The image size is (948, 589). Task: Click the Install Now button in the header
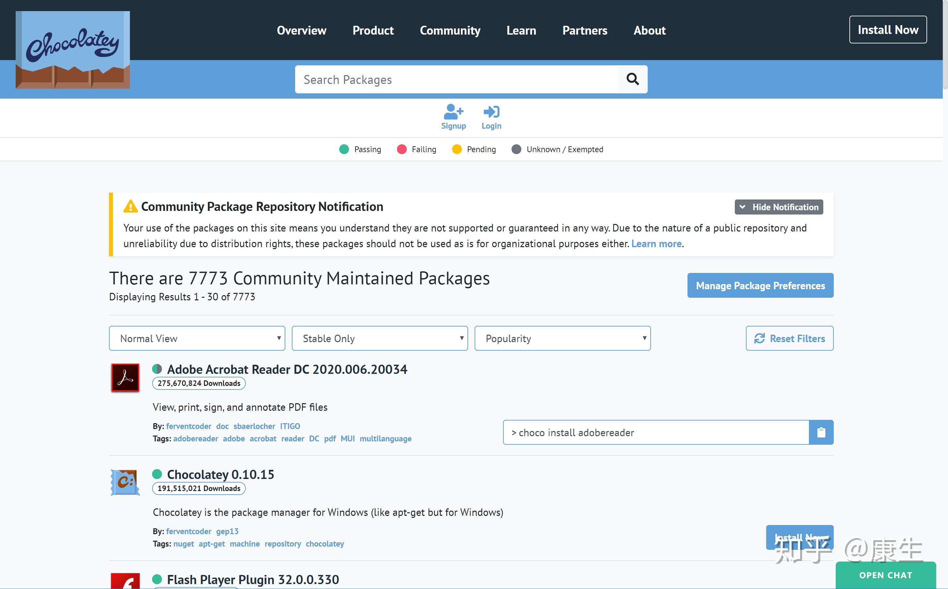(888, 30)
